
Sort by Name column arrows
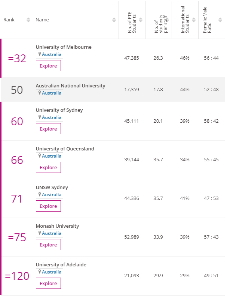[x=114, y=20]
